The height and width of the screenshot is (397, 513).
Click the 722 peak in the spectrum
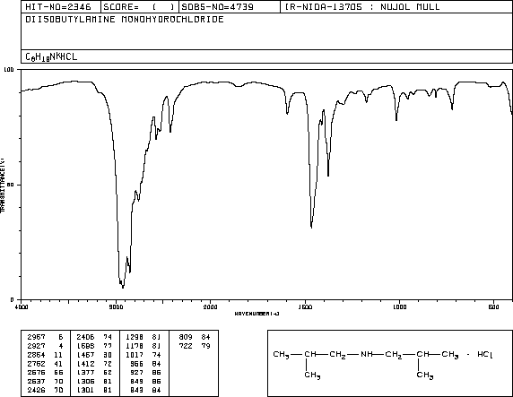point(452,108)
